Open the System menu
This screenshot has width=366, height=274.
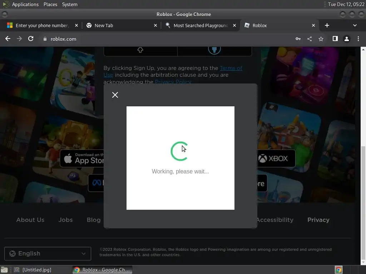[x=70, y=4]
